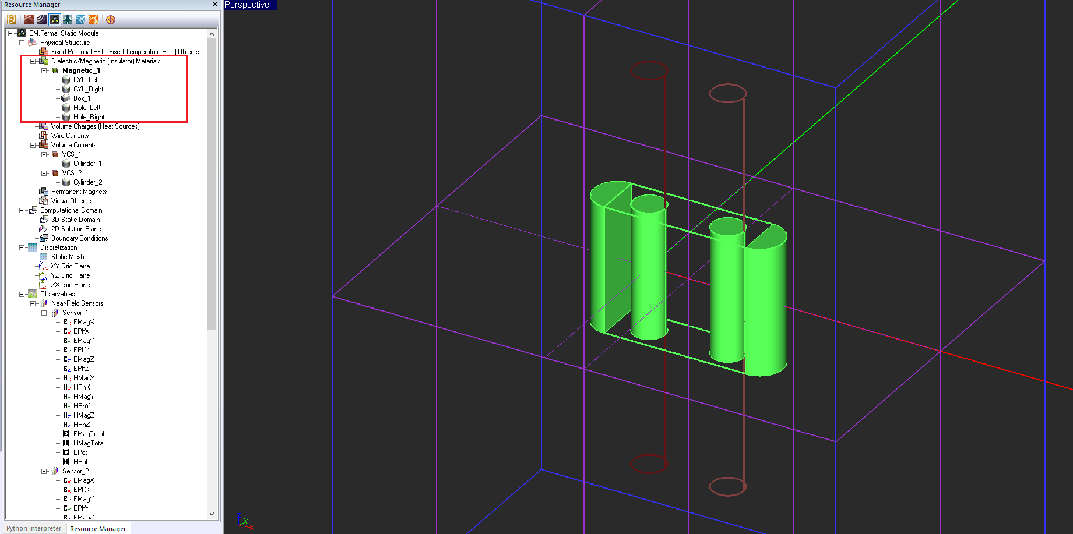Click the Perspective view label
This screenshot has height=534, width=1073.
pos(247,5)
